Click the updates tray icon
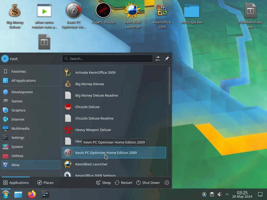Viewport: 267px width, 200px height. coord(204,194)
